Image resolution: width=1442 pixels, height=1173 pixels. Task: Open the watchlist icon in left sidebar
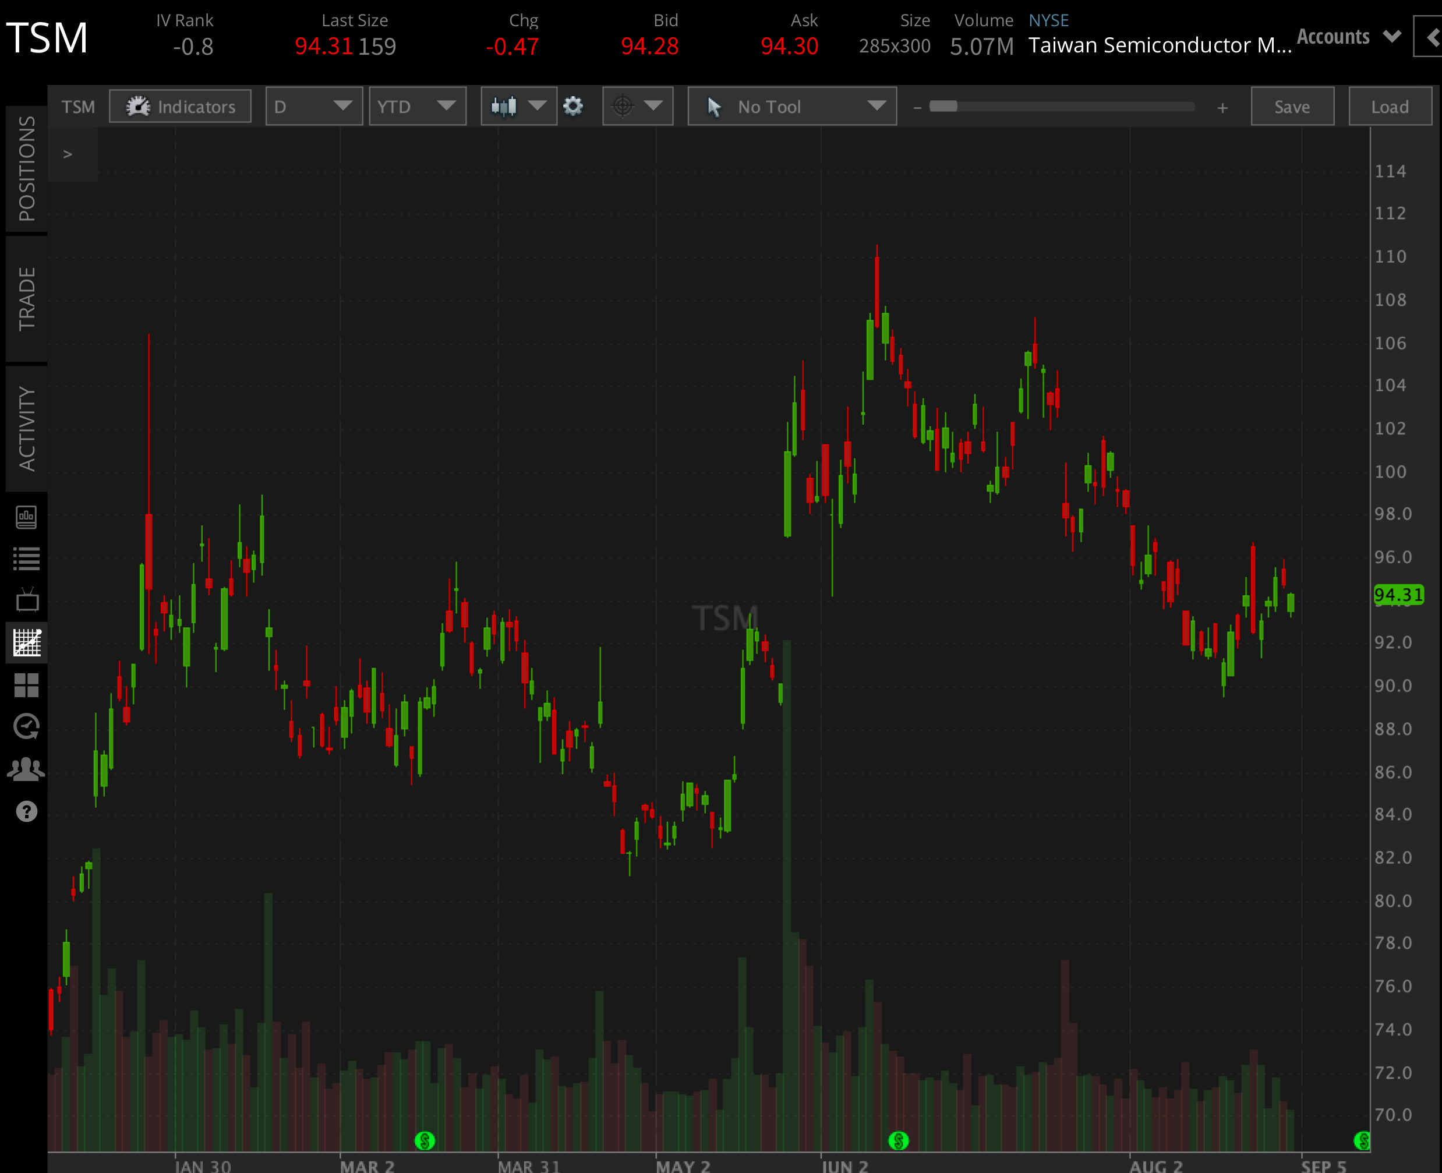pyautogui.click(x=26, y=558)
